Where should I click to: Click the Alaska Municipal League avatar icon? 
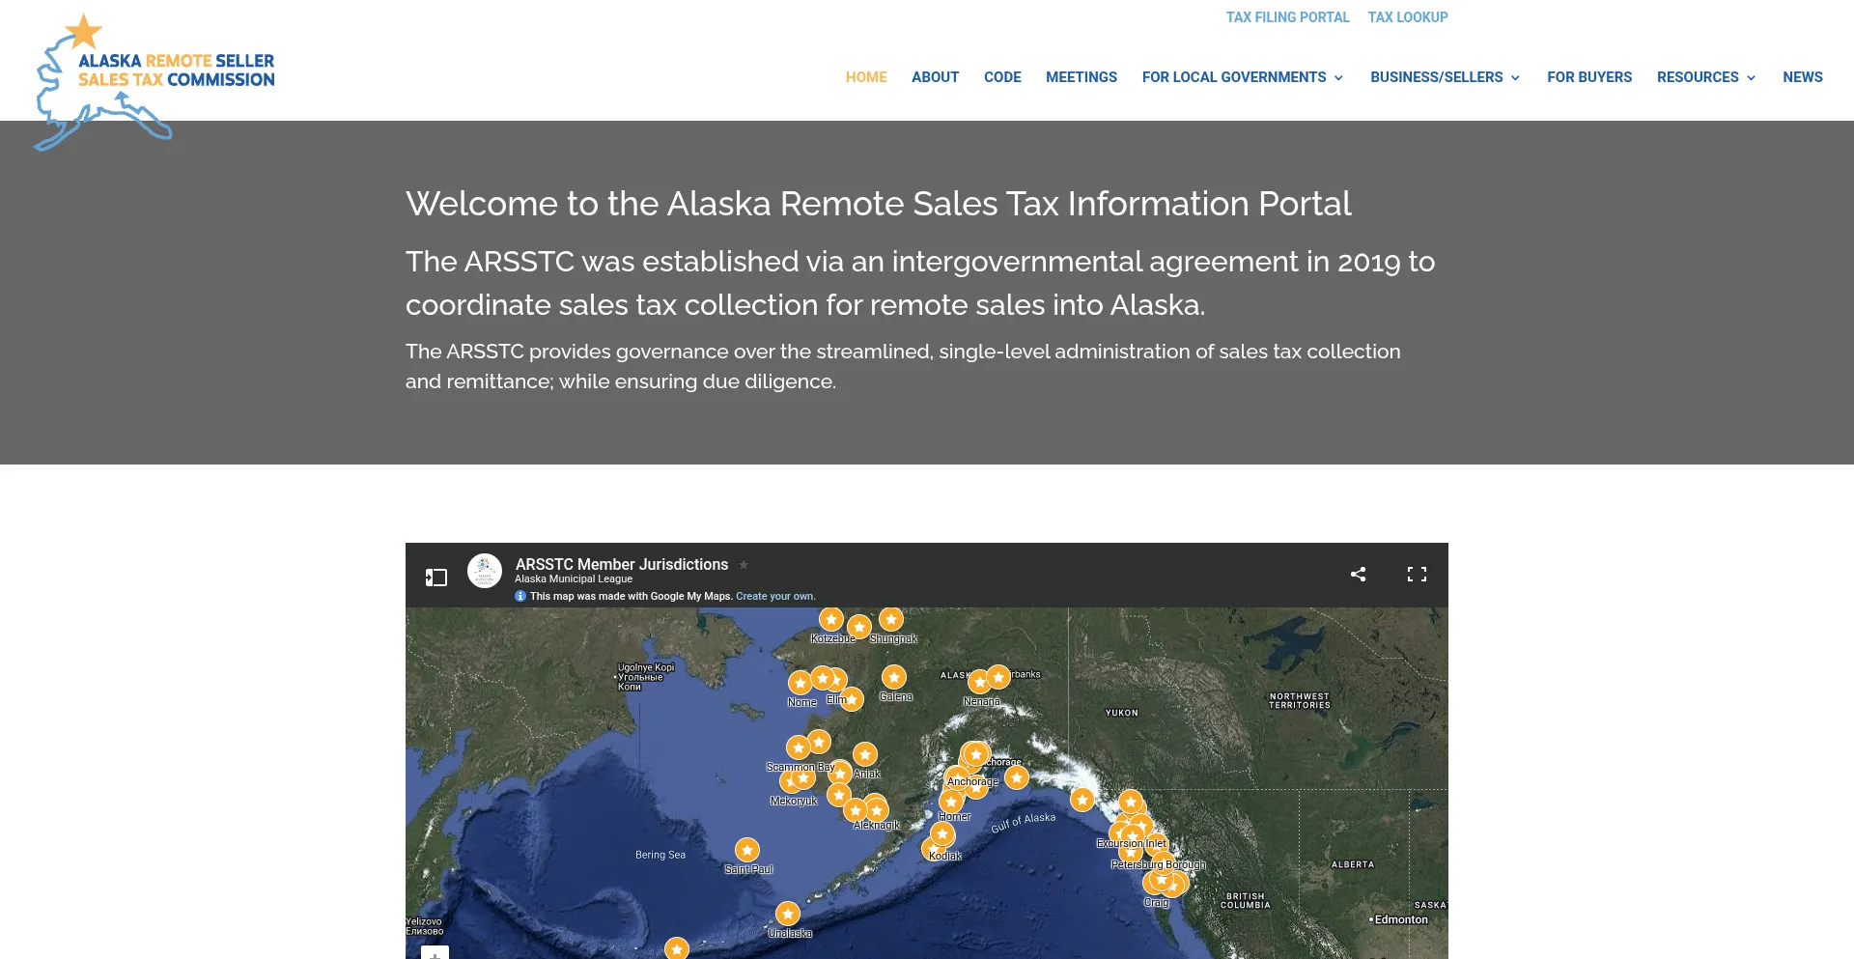tap(485, 571)
